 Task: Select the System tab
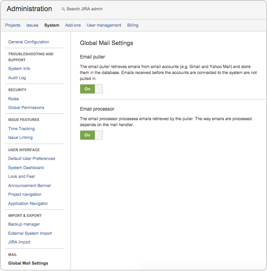point(52,25)
